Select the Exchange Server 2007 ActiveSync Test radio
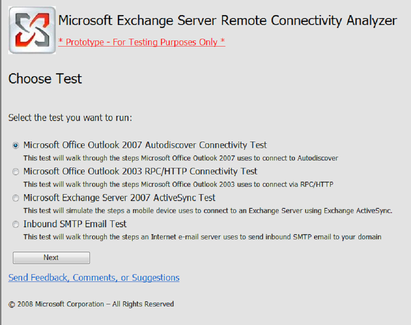411x325 pixels. (x=15, y=198)
